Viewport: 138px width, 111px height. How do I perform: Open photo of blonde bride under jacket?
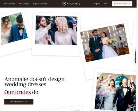coord(56,31)
